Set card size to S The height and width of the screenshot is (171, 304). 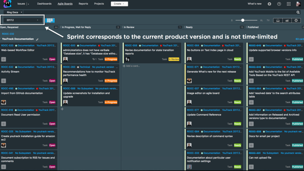pyautogui.click(x=232, y=20)
